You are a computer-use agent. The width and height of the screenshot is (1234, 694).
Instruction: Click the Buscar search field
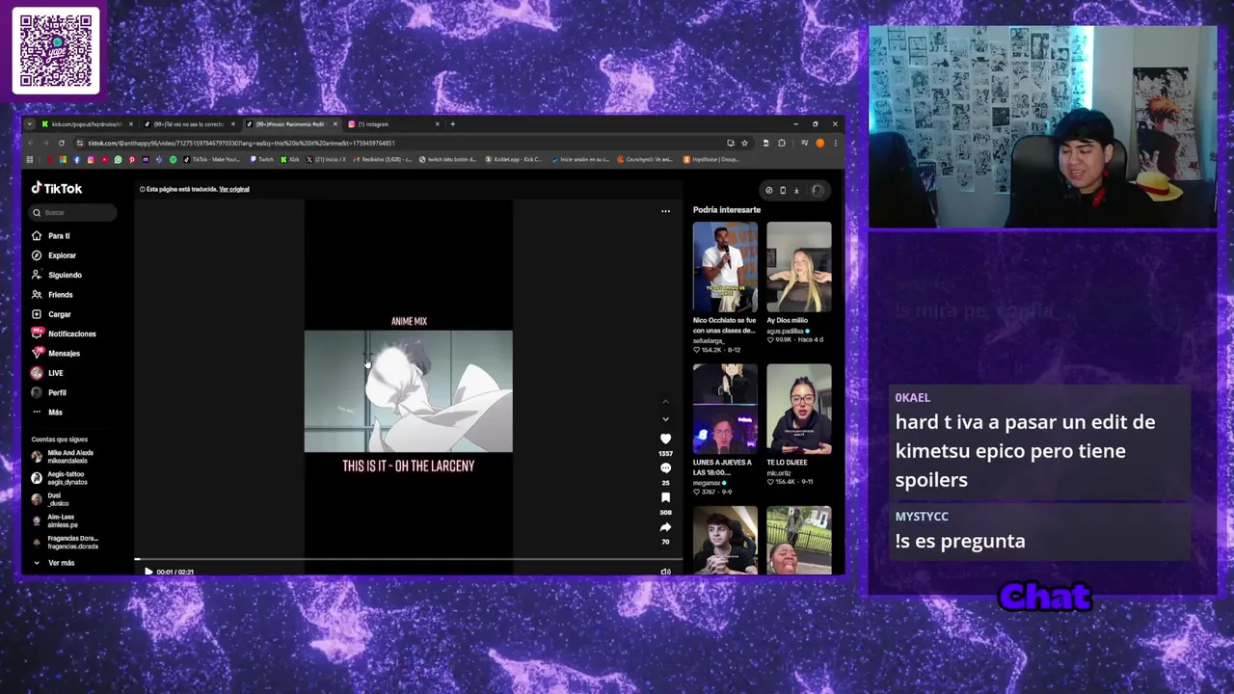coord(72,212)
